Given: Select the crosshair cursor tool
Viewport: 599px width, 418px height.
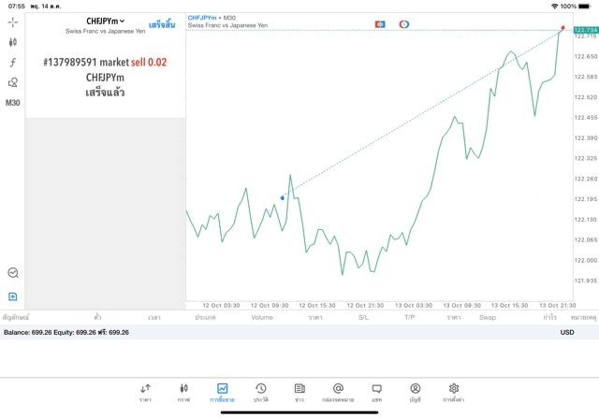Looking at the screenshot, I should coord(13,22).
